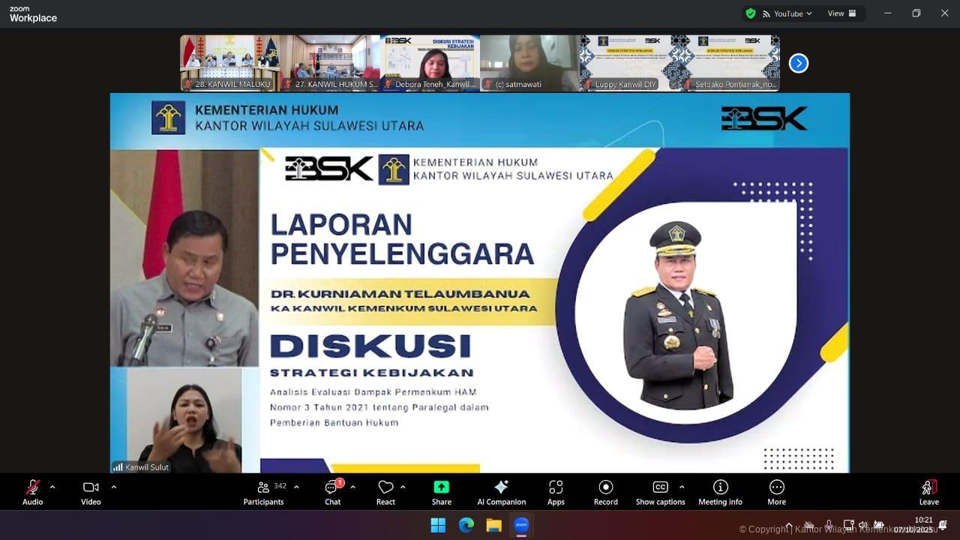The image size is (960, 540).
Task: Expand the arrow next to Participants
Action: pyautogui.click(x=296, y=487)
